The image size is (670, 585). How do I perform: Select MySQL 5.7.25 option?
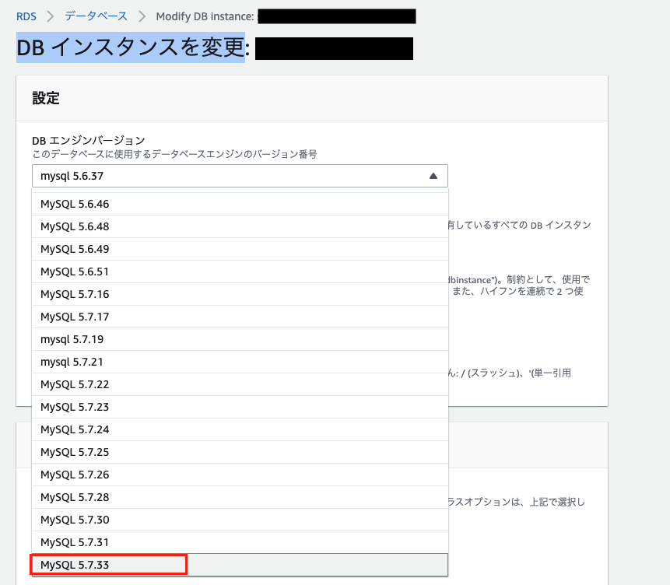(x=240, y=452)
